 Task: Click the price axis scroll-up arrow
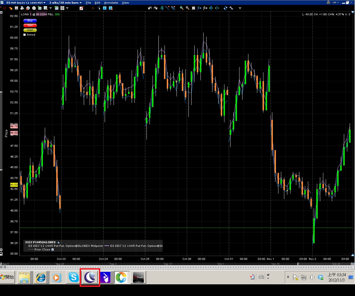tap(1, 13)
